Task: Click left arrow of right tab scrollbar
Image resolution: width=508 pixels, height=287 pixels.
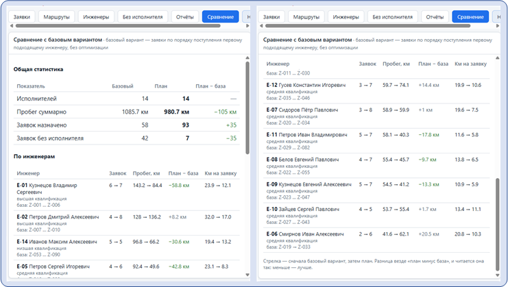Action: (x=261, y=25)
